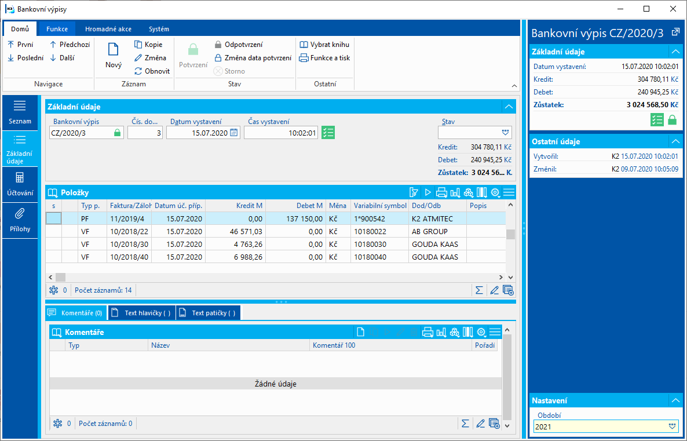Viewport: 687px width, 441px height.
Task: Refresh the record with Obnovit
Action: tap(152, 71)
